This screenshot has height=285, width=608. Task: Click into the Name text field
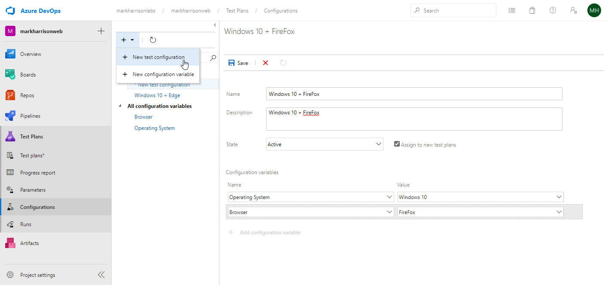(x=414, y=94)
